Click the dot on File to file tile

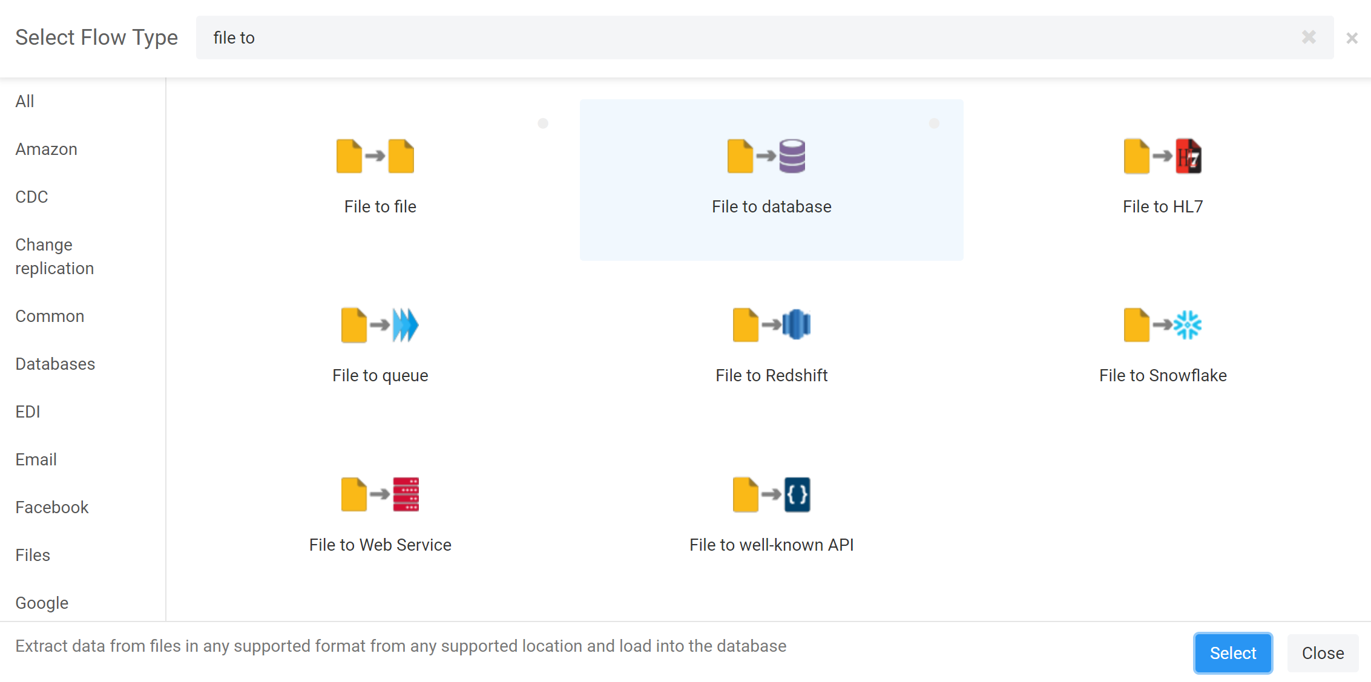point(543,123)
